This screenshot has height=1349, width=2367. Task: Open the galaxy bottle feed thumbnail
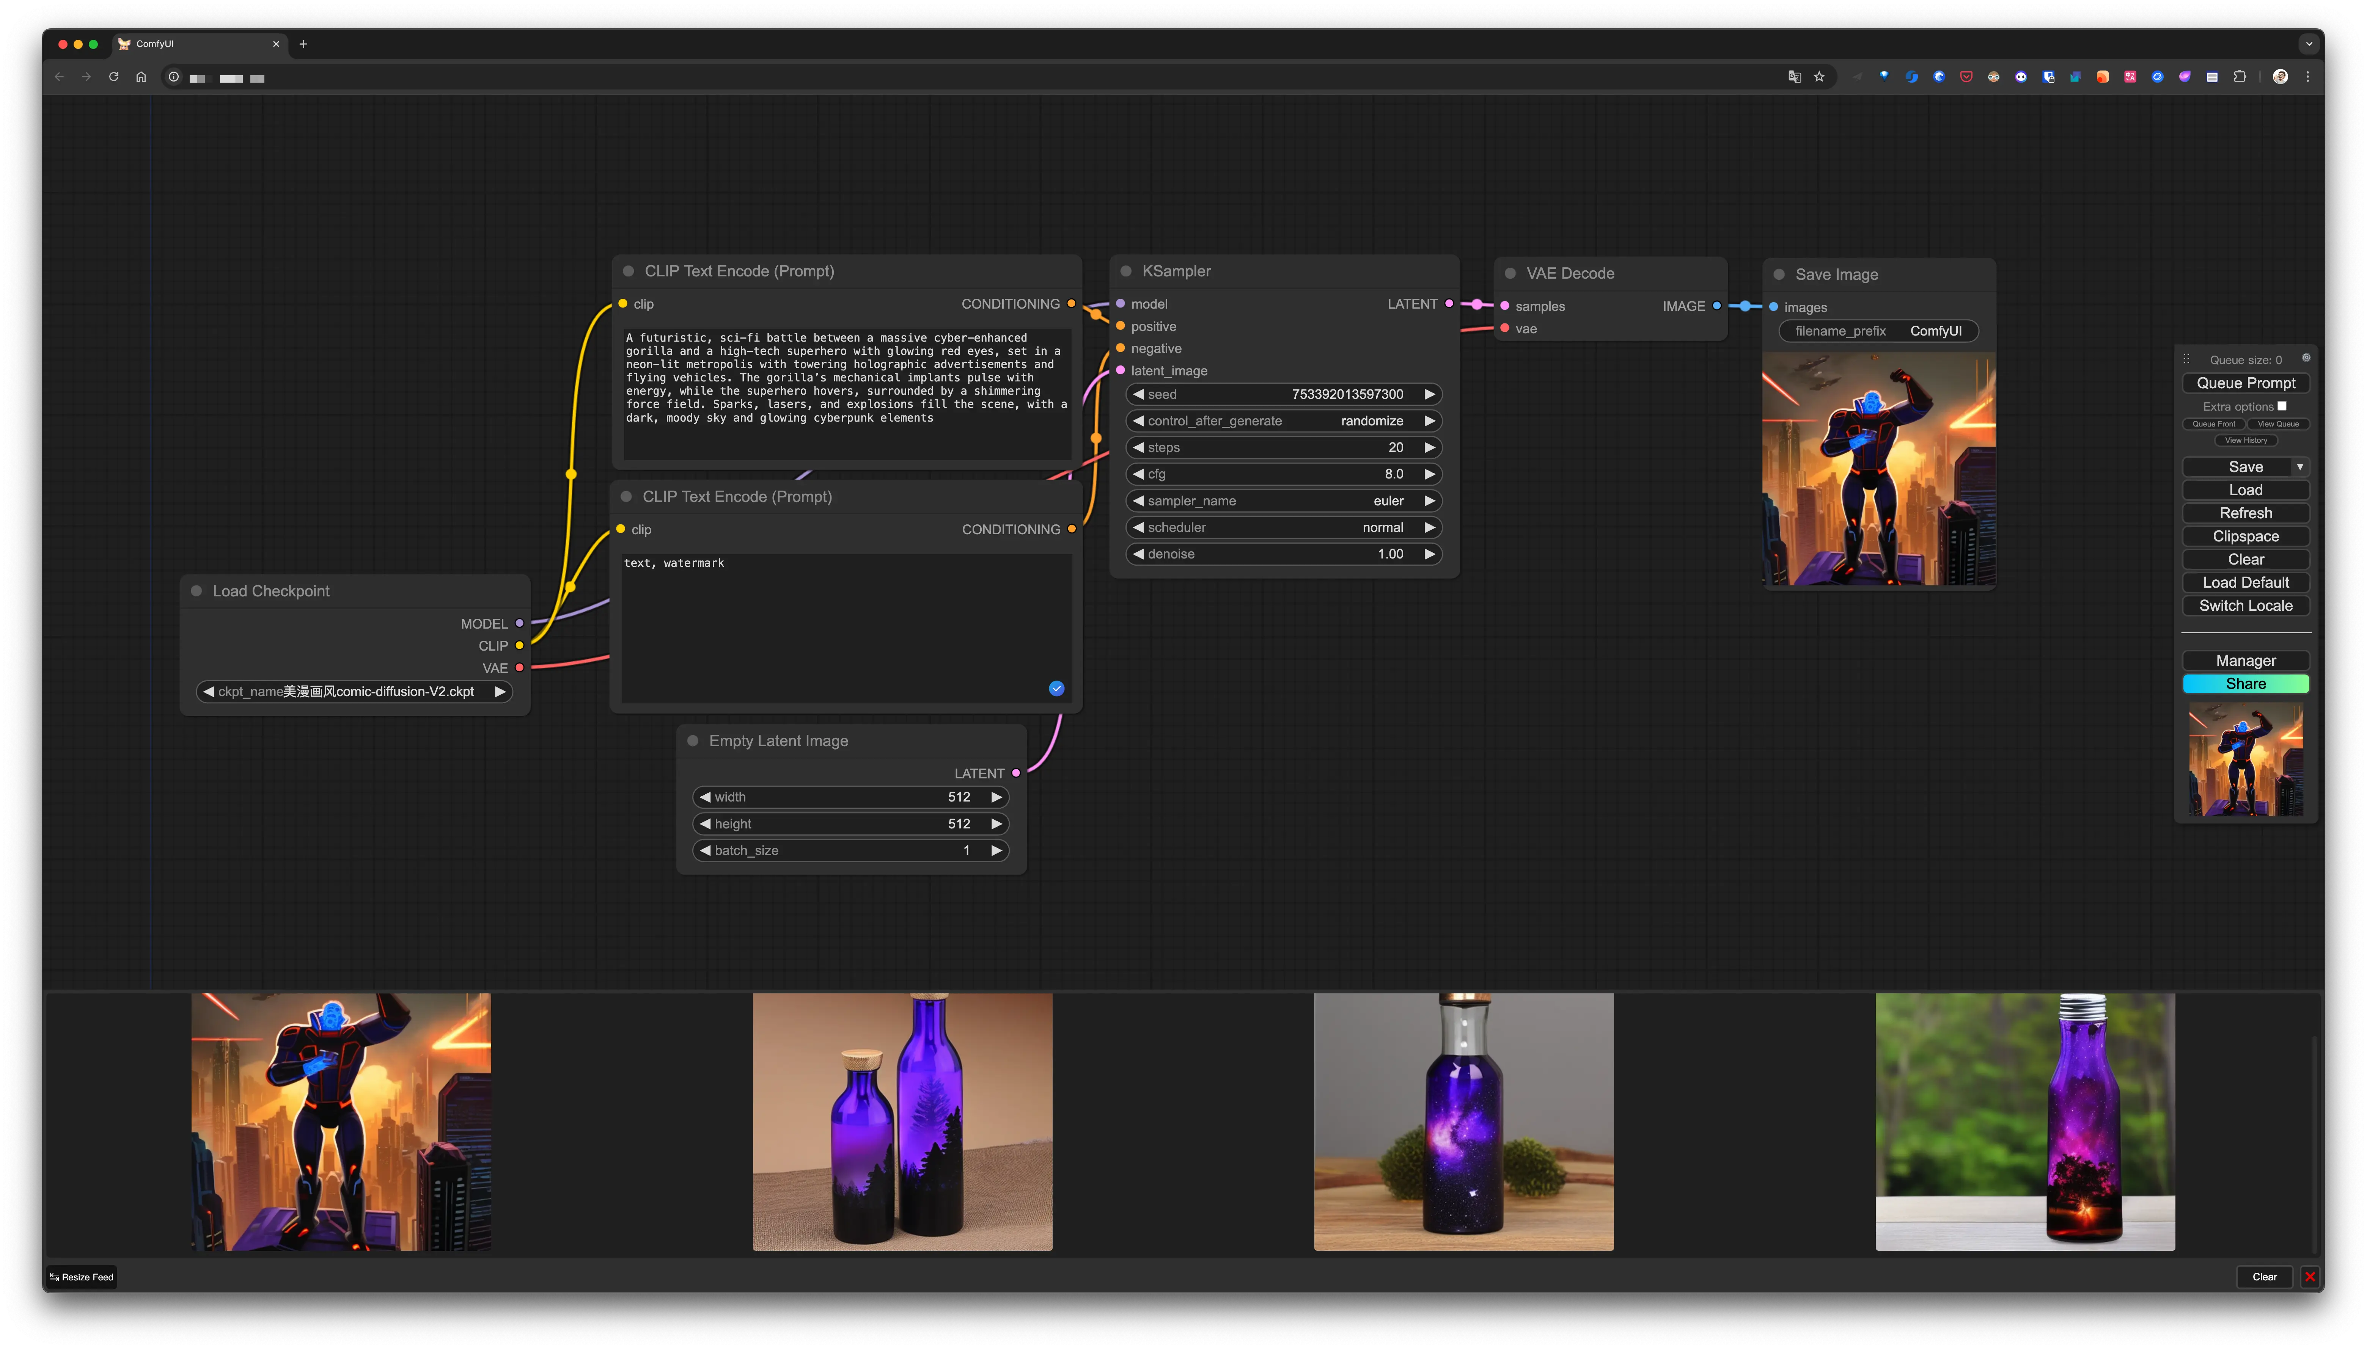pyautogui.click(x=1463, y=1122)
